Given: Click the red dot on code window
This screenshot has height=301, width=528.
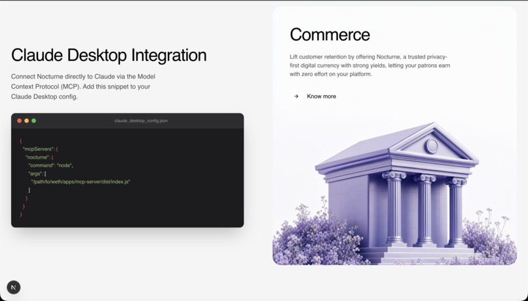Looking at the screenshot, I should pos(19,121).
